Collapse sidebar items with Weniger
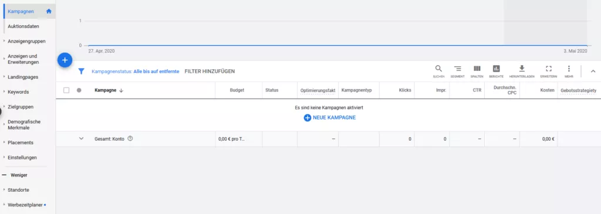The image size is (601, 214). tap(19, 175)
